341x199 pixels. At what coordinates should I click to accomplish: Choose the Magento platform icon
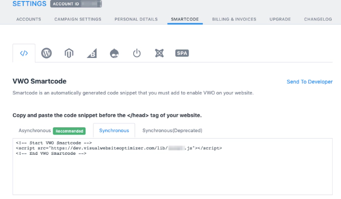coord(69,54)
